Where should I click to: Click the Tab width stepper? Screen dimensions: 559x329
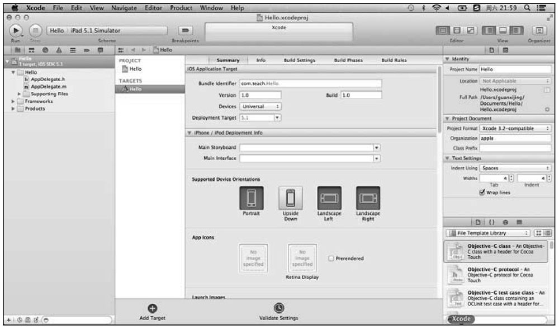click(x=511, y=178)
